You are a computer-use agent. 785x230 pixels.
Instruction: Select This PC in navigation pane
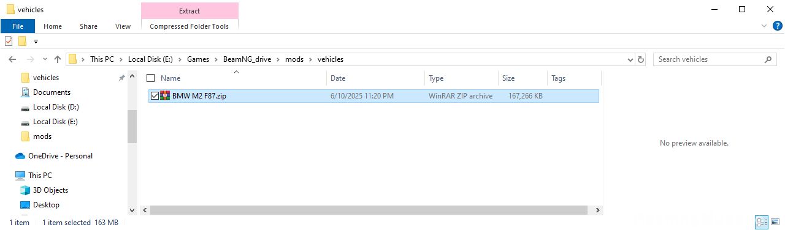point(40,176)
